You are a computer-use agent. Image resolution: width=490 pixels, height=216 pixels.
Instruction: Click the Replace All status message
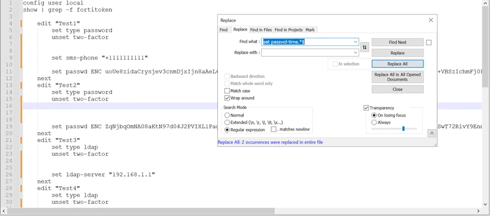[x=270, y=142]
